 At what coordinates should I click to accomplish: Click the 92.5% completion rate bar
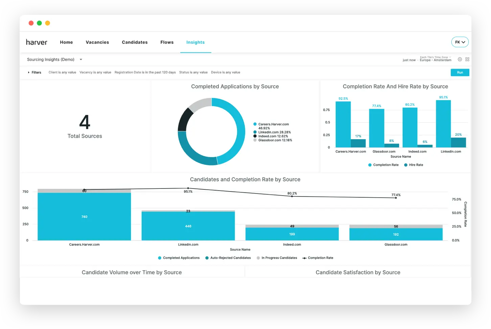click(x=343, y=124)
